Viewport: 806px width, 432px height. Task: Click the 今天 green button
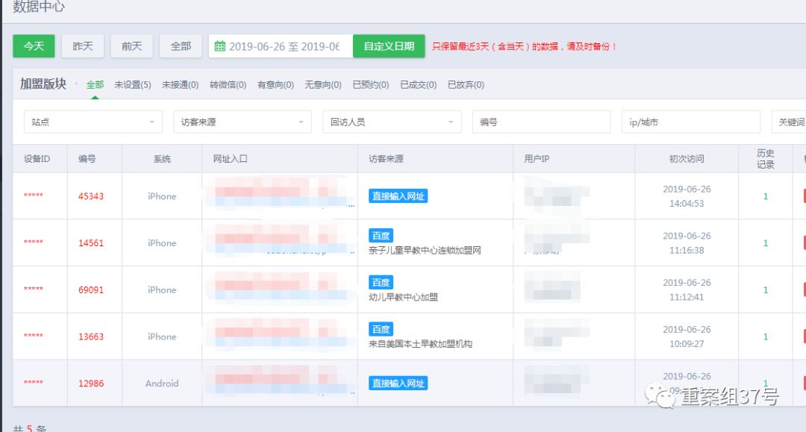pyautogui.click(x=34, y=46)
